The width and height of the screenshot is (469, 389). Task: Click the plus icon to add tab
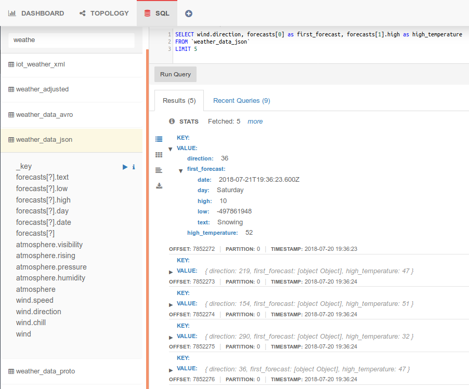click(x=188, y=14)
